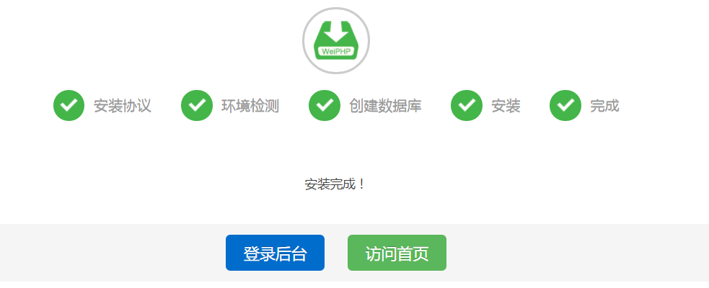Click the gray circular ring around the logo
The image size is (709, 288).
[336, 9]
